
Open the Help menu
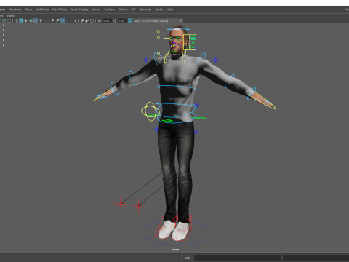pyautogui.click(x=169, y=9)
